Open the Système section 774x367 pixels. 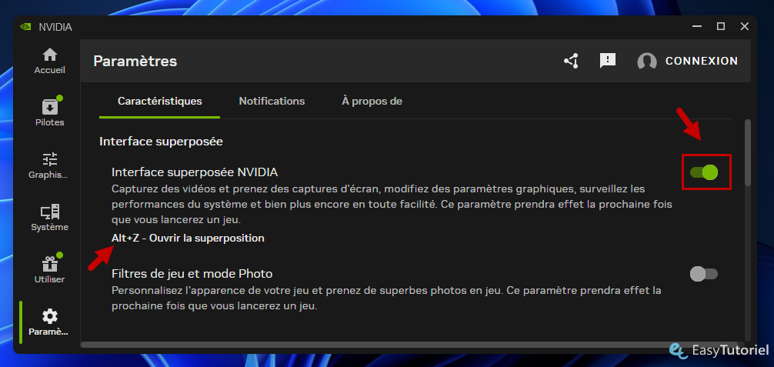pos(49,217)
